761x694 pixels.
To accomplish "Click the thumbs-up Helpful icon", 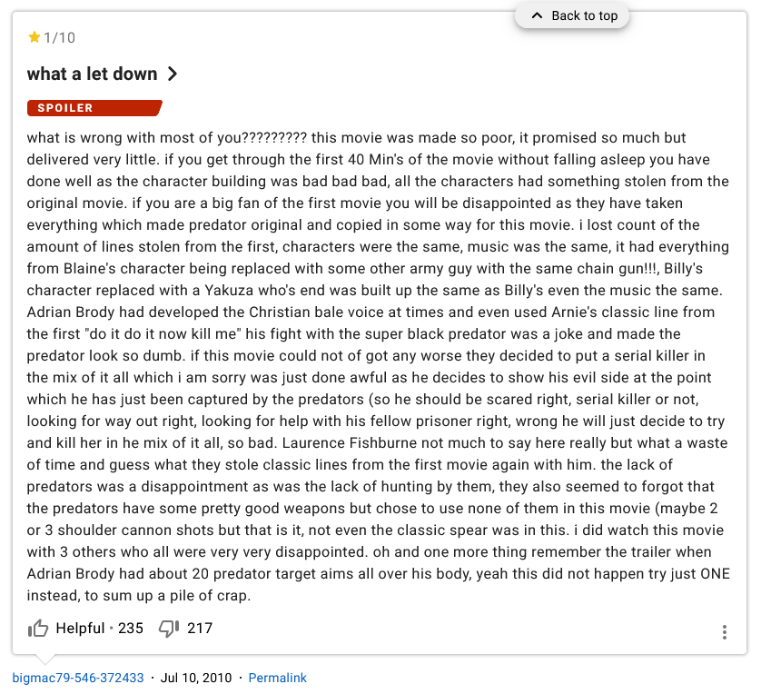I will (38, 629).
